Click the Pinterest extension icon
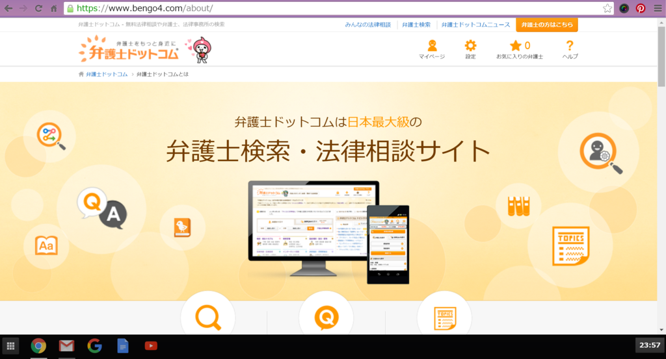The height and width of the screenshot is (359, 666). pos(641,8)
